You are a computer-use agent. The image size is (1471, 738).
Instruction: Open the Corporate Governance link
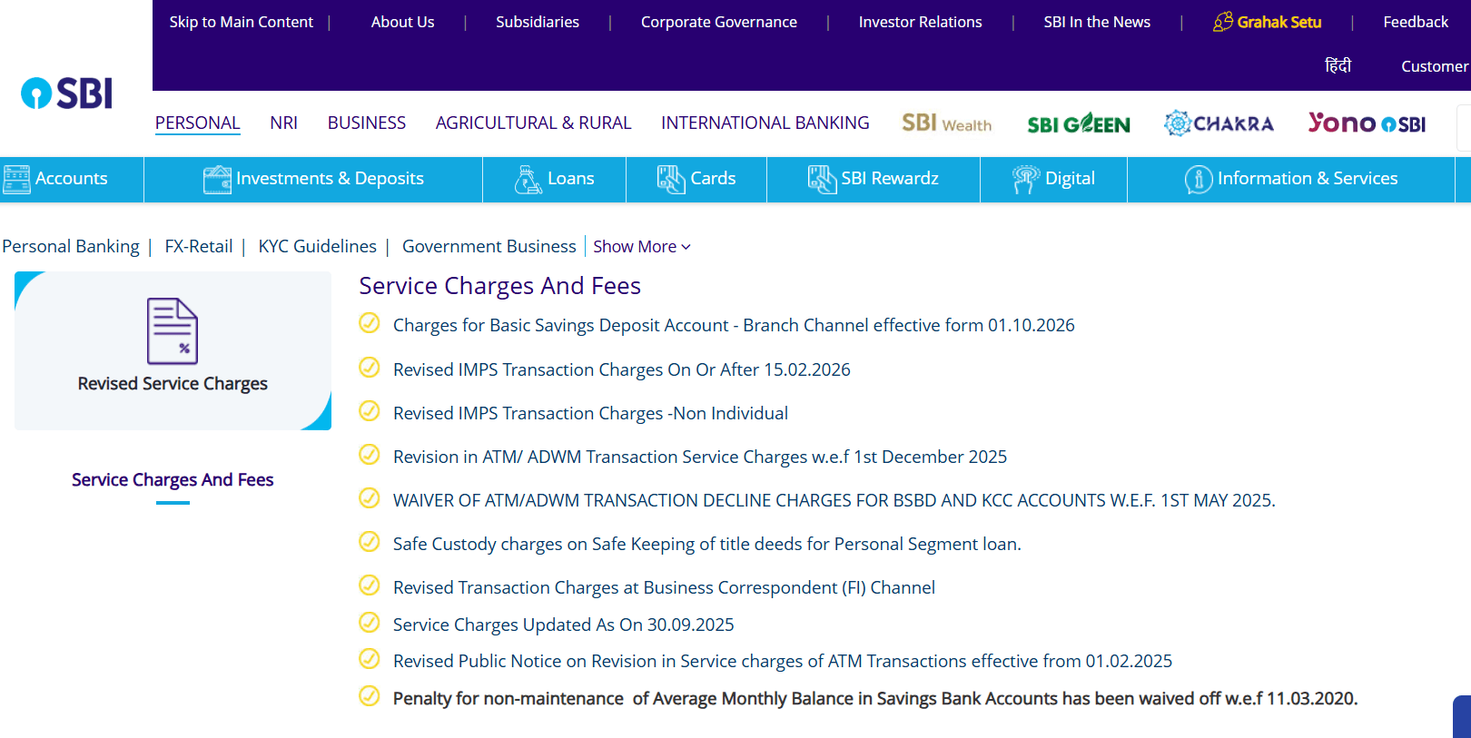[719, 22]
